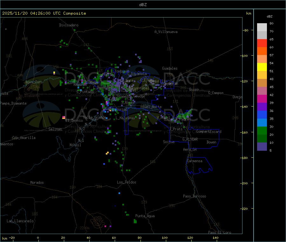Click the Paso_Barroso label
The image size is (286, 242).
click(x=194, y=196)
